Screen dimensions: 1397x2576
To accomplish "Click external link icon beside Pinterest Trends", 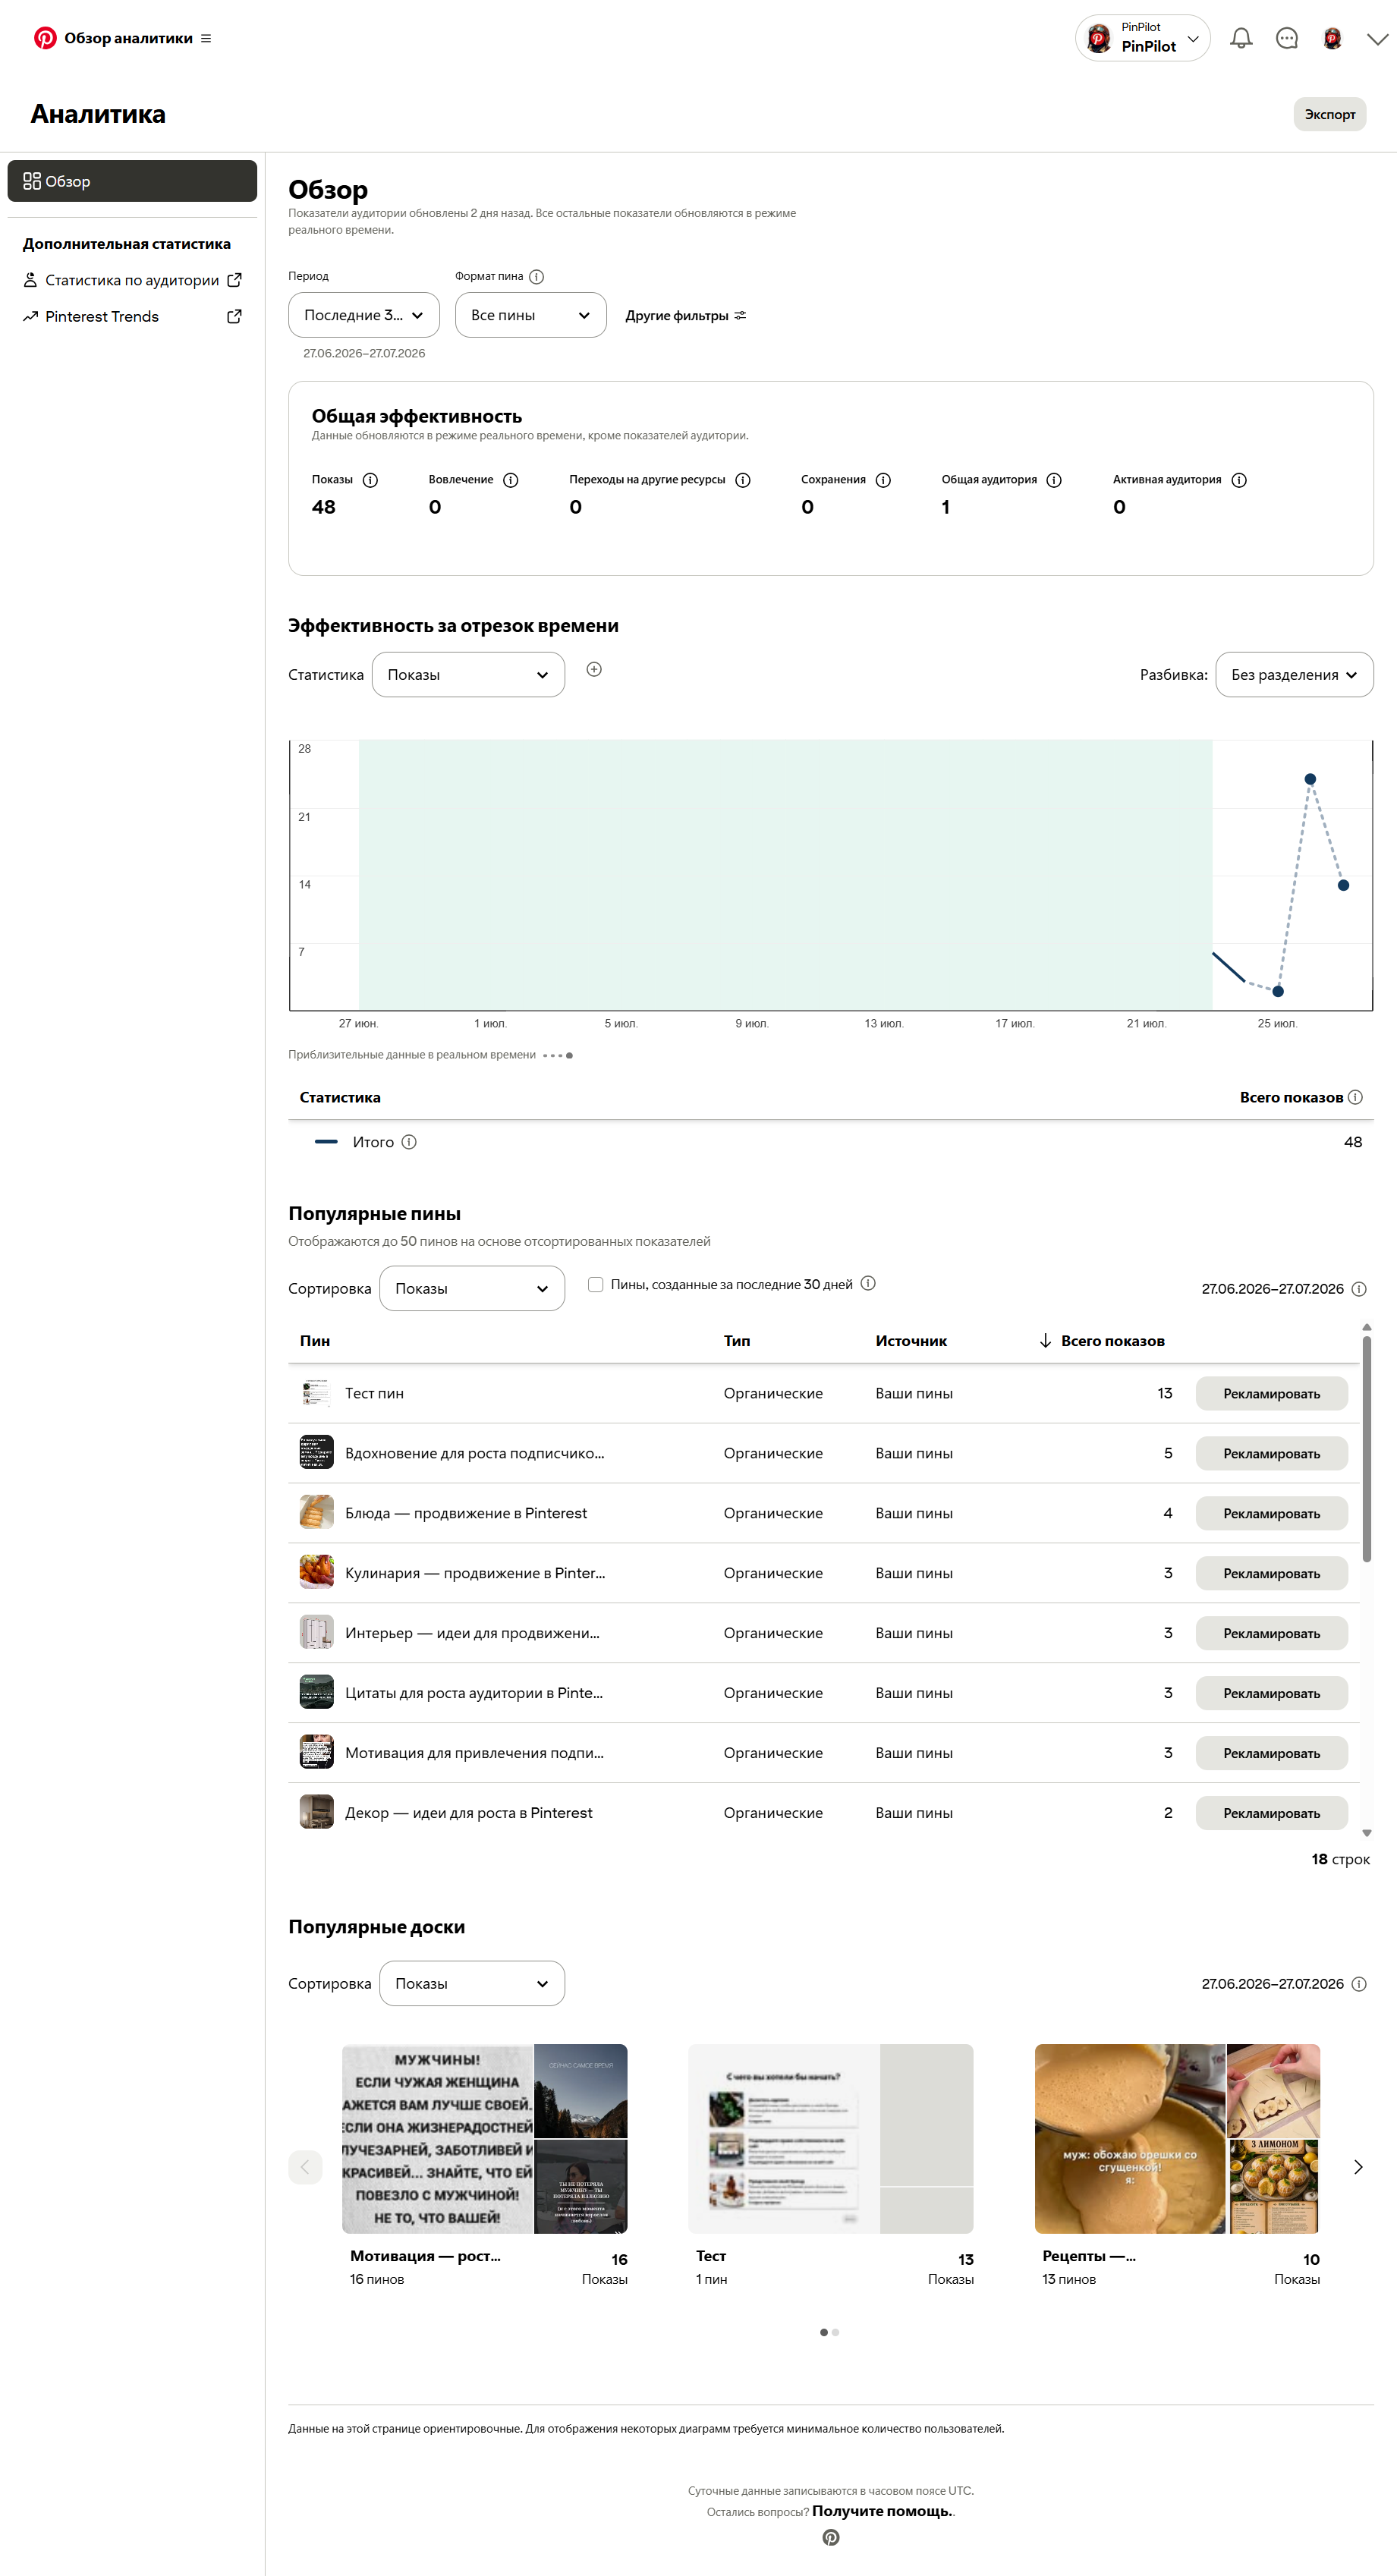I will (234, 316).
